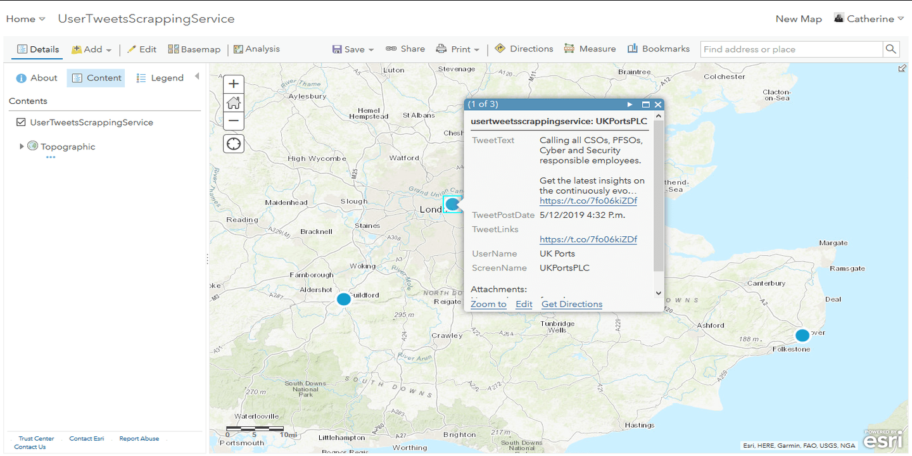Open the Bookmarks list

coord(659,49)
